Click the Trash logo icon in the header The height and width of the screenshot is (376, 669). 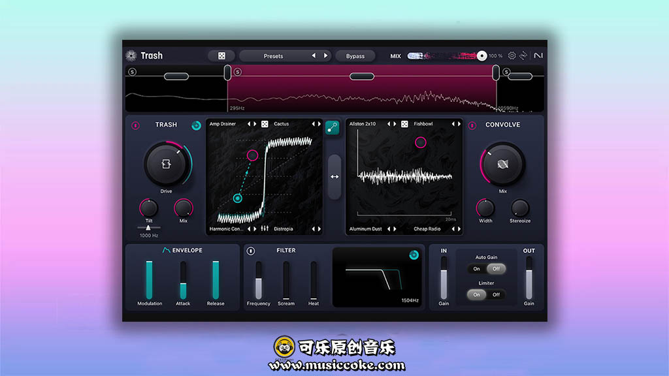pyautogui.click(x=131, y=55)
